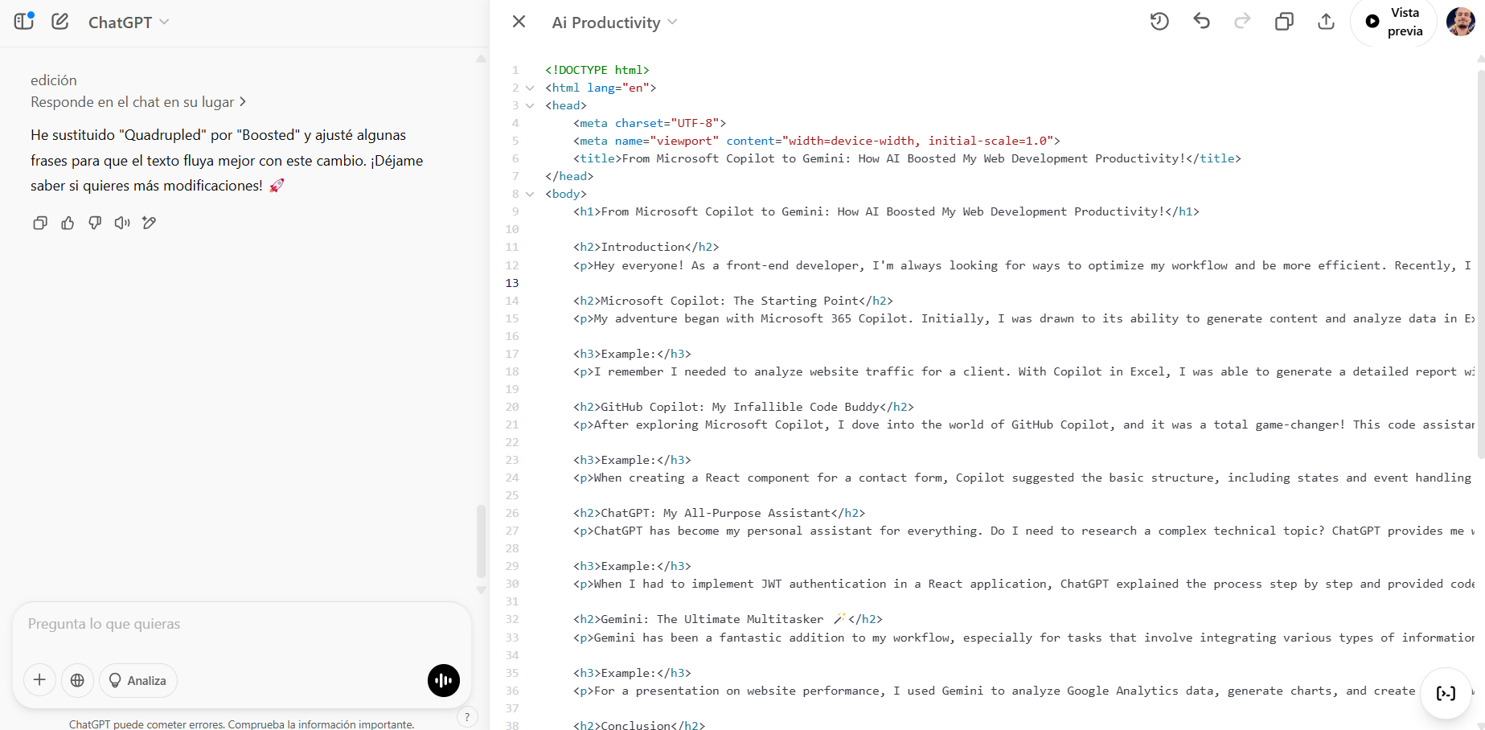Viewport: 1485px width, 730px height.
Task: Click the title tag text on line 6
Action: [x=907, y=158]
